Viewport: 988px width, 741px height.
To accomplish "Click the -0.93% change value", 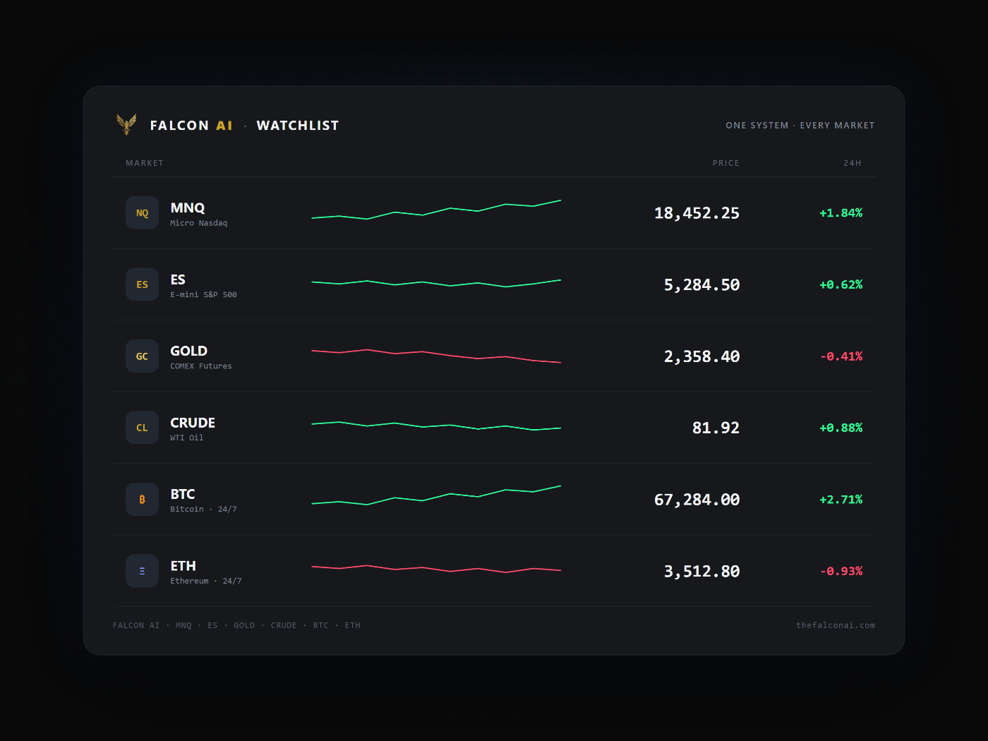I will pos(841,571).
